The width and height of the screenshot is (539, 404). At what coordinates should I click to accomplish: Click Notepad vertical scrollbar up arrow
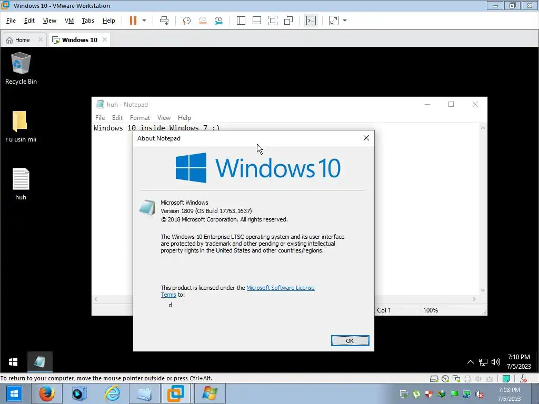pos(483,128)
